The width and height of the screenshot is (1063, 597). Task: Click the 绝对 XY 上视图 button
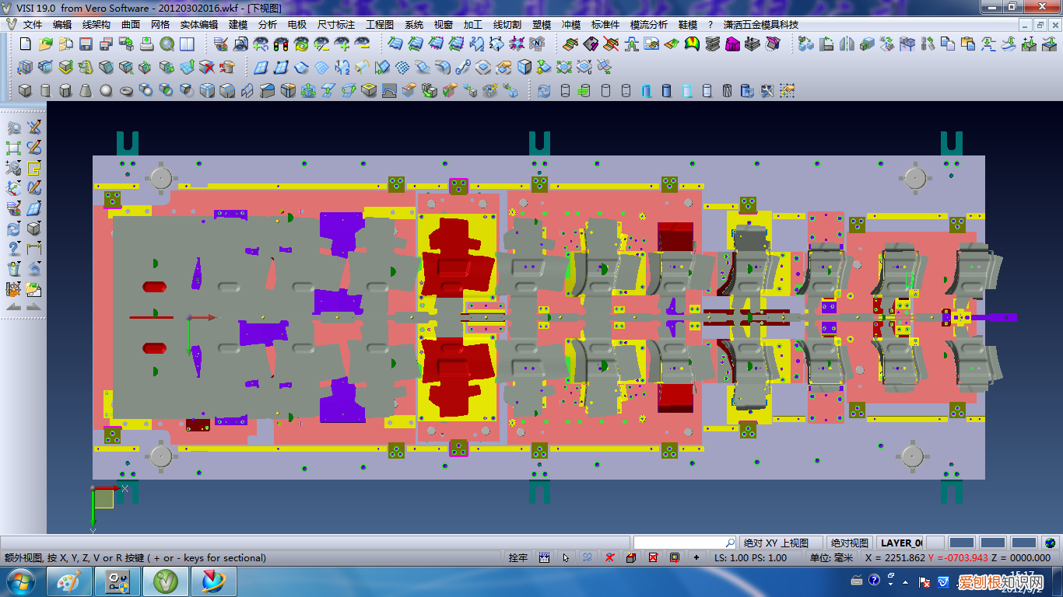[x=776, y=543]
